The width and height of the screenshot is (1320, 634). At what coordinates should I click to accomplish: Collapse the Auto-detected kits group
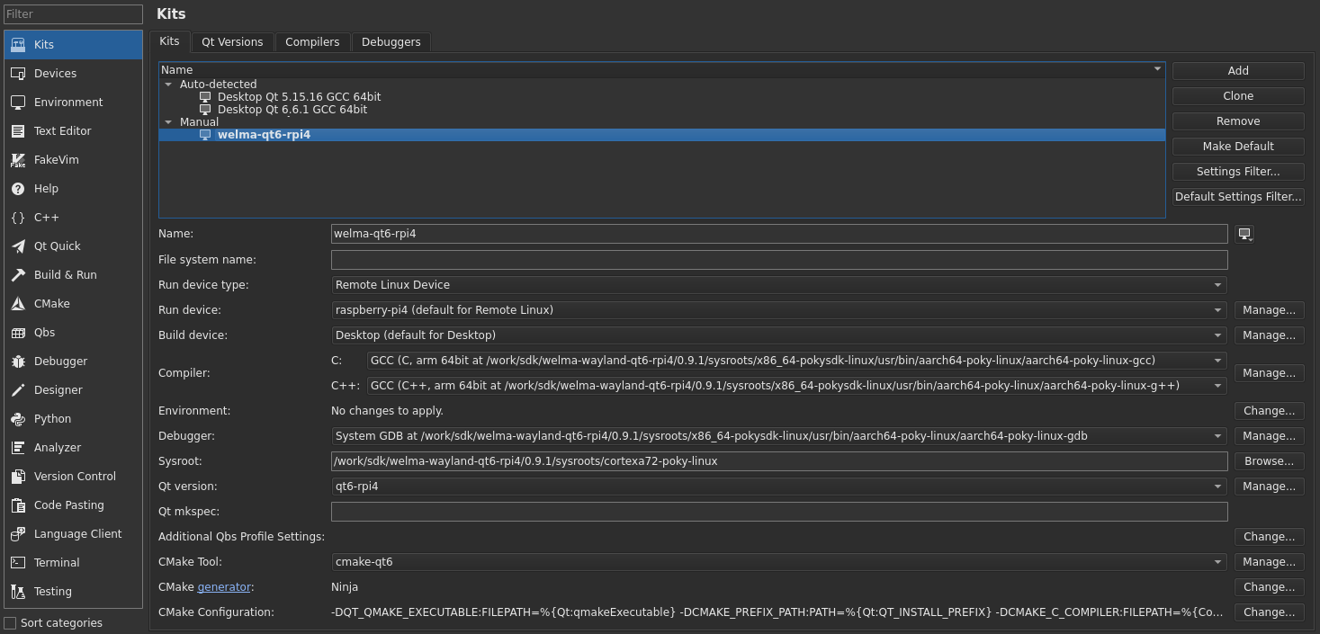168,85
